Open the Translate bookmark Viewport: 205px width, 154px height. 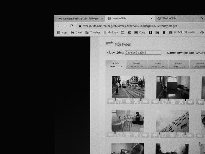tap(93, 32)
